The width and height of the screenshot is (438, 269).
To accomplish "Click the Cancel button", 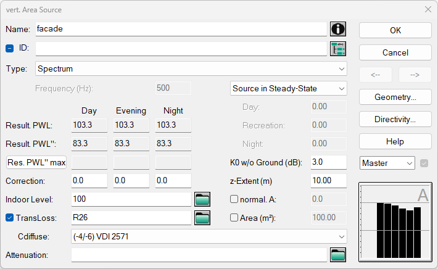I will click(x=395, y=52).
